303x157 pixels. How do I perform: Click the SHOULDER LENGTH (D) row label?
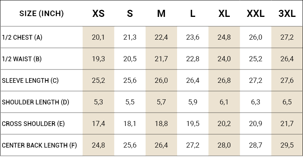[x=35, y=102]
